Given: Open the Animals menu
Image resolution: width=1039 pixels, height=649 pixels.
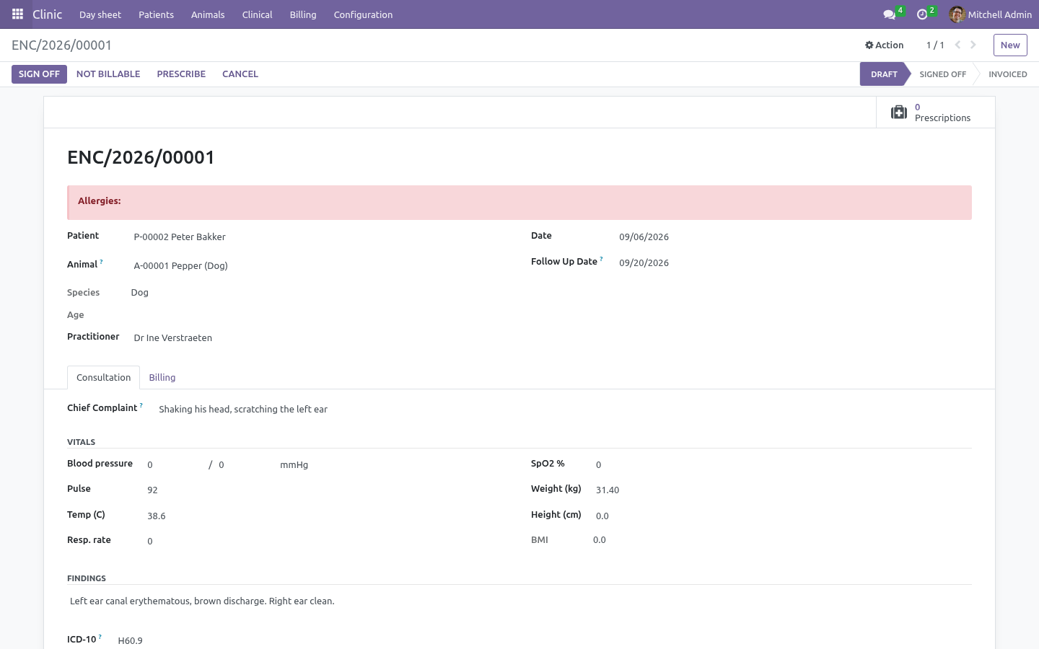Looking at the screenshot, I should coord(208,14).
